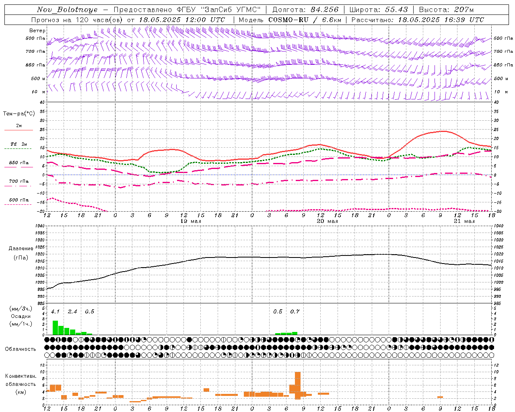515x412 pixels.
Task: Click the 20 мая date label
Action: tap(328, 221)
